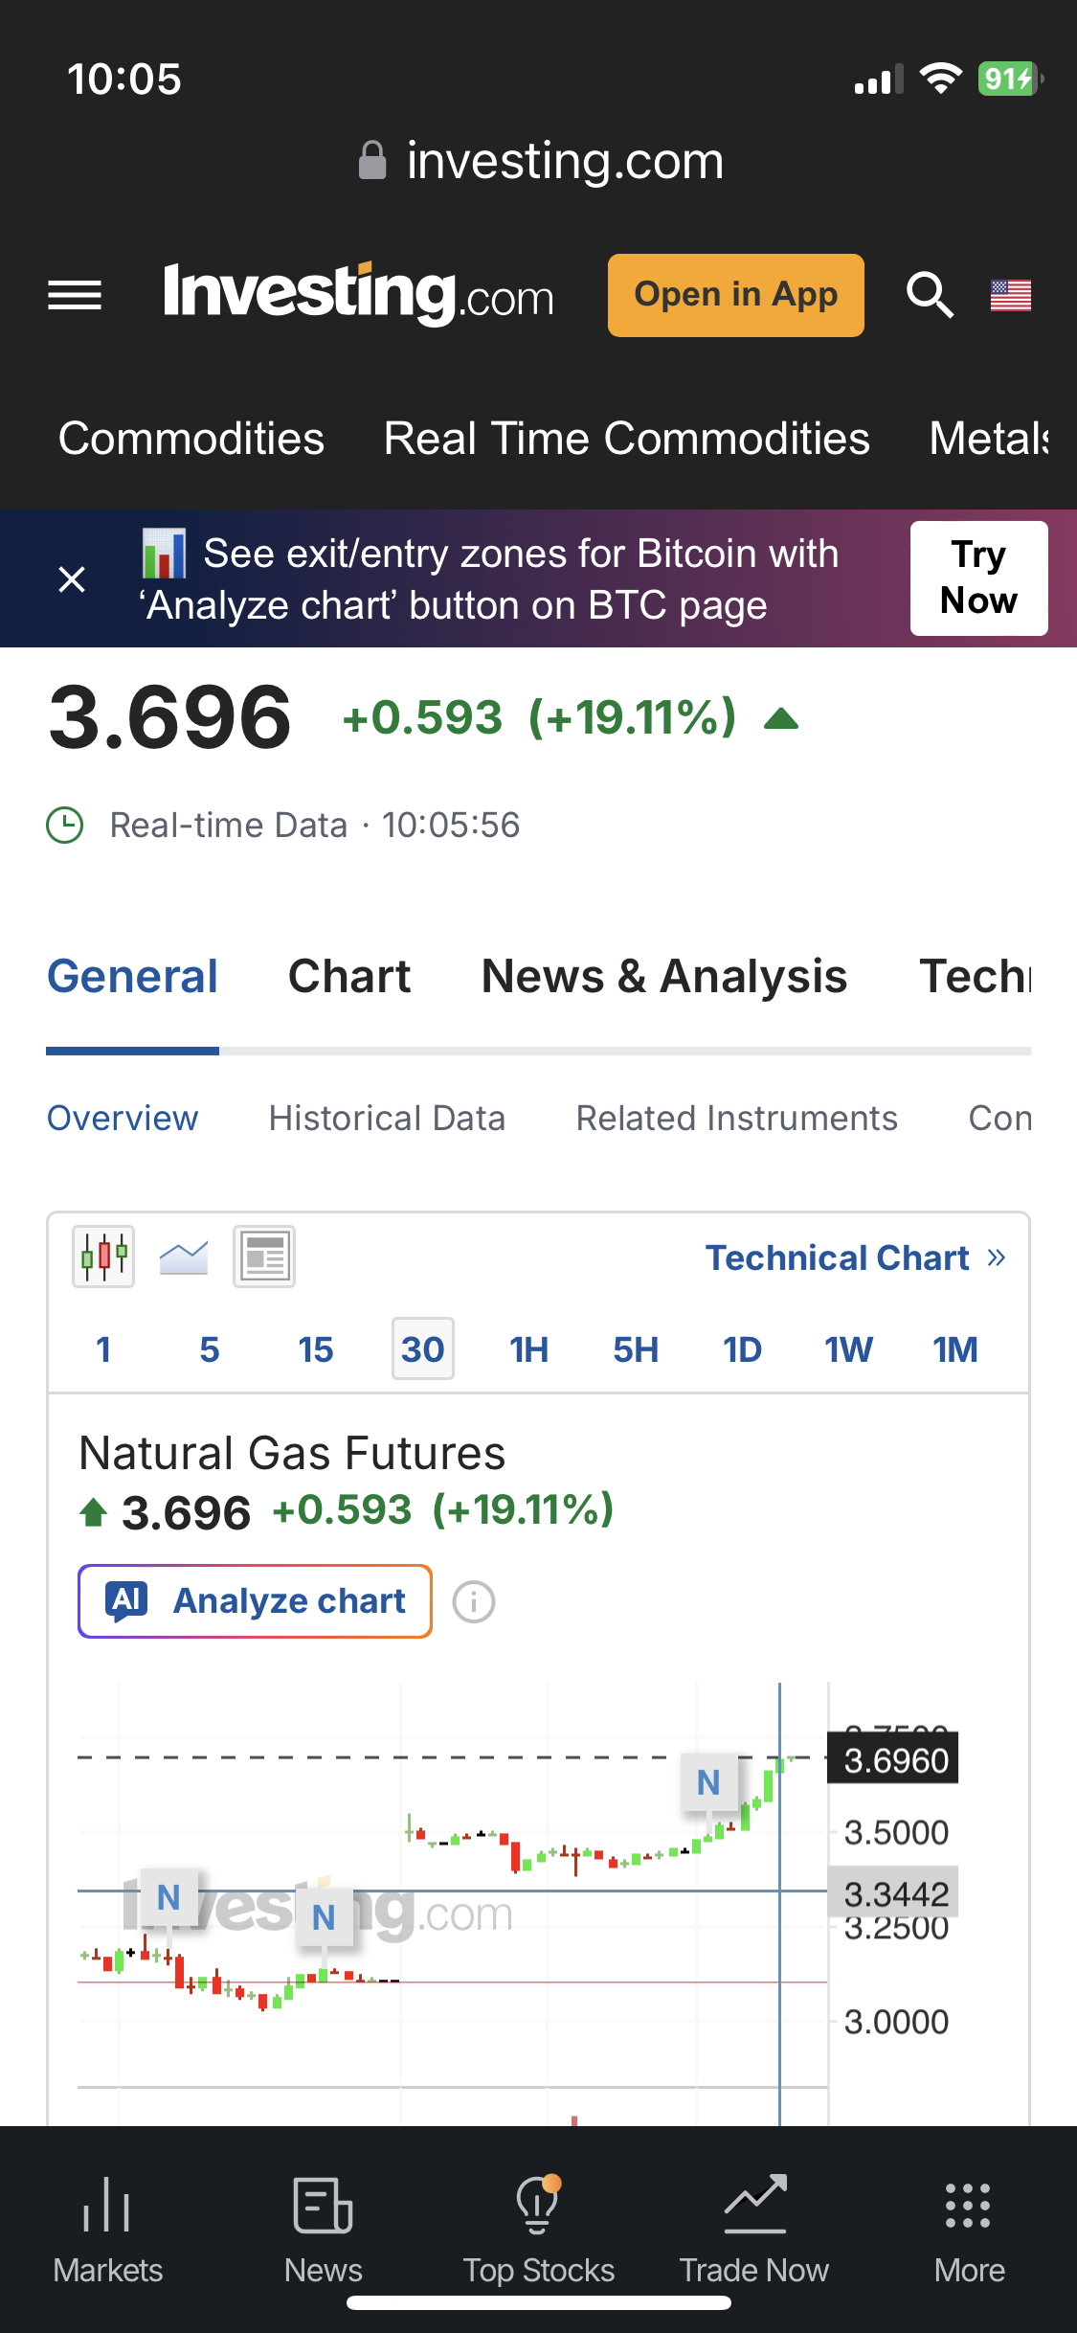The width and height of the screenshot is (1077, 2333).
Task: Switch to area chart view
Action: click(184, 1256)
